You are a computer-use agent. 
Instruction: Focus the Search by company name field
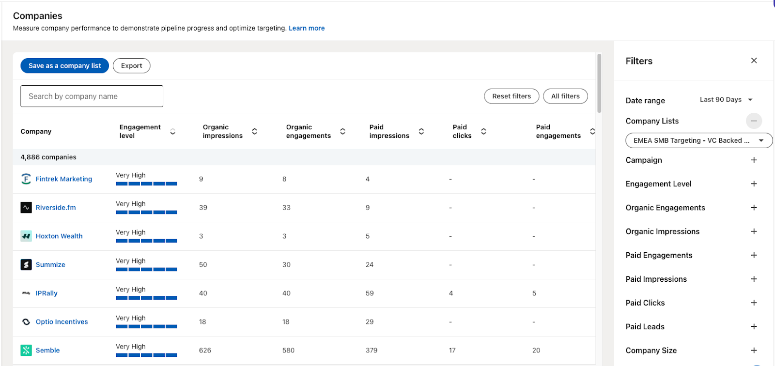click(92, 96)
